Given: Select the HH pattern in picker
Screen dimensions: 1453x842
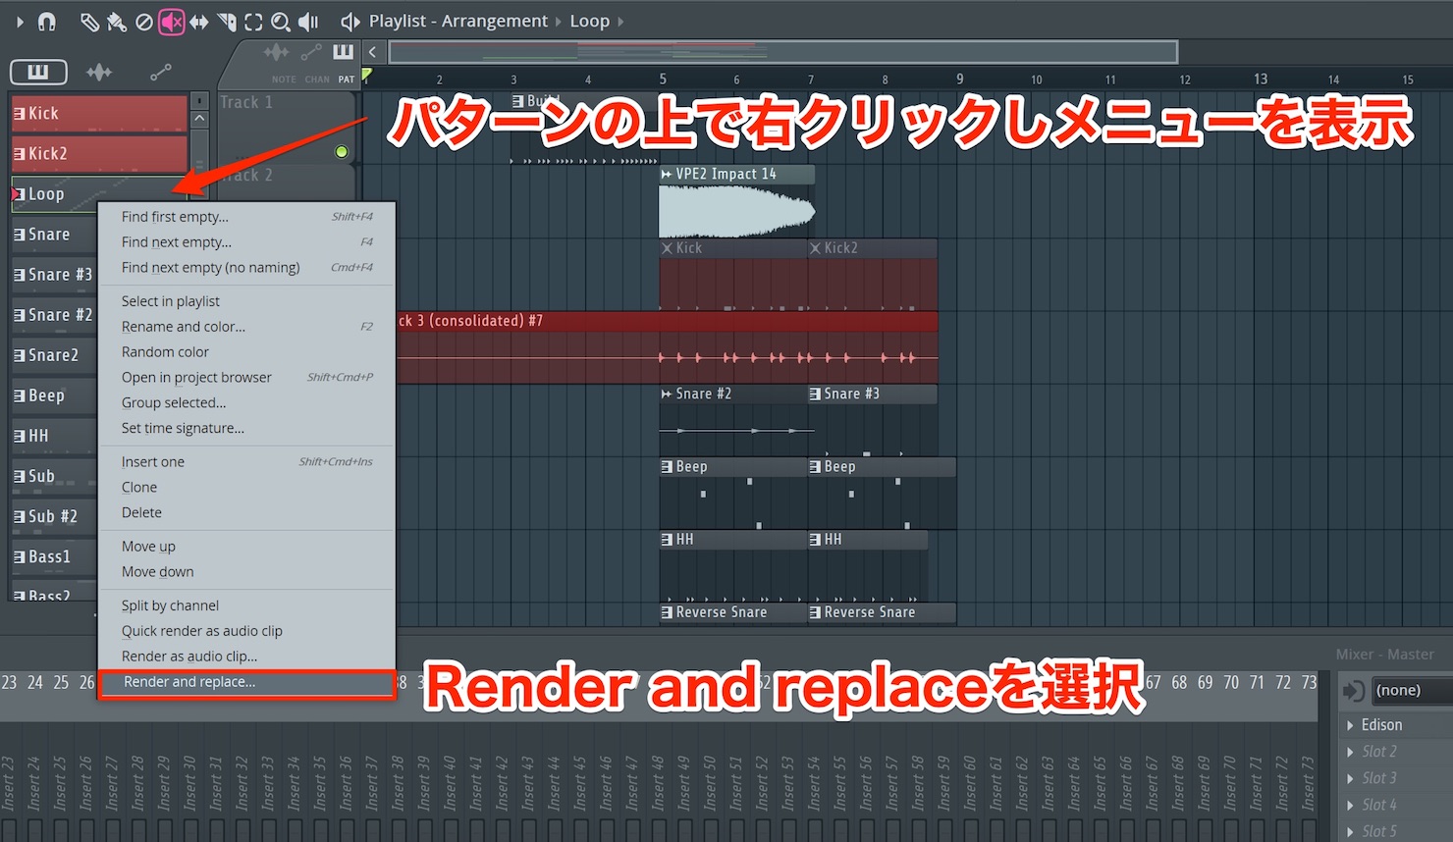Looking at the screenshot, I should [54, 436].
